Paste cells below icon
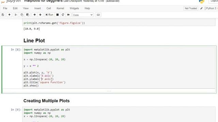The width and height of the screenshot is (218, 122). tap(28, 15)
